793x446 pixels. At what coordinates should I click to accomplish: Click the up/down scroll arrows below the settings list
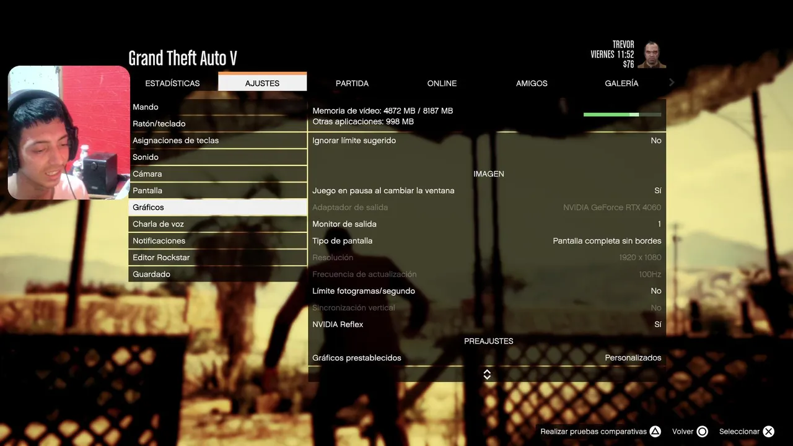pyautogui.click(x=487, y=374)
